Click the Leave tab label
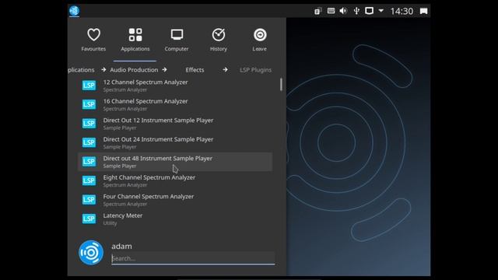498x280 pixels. 259,49
